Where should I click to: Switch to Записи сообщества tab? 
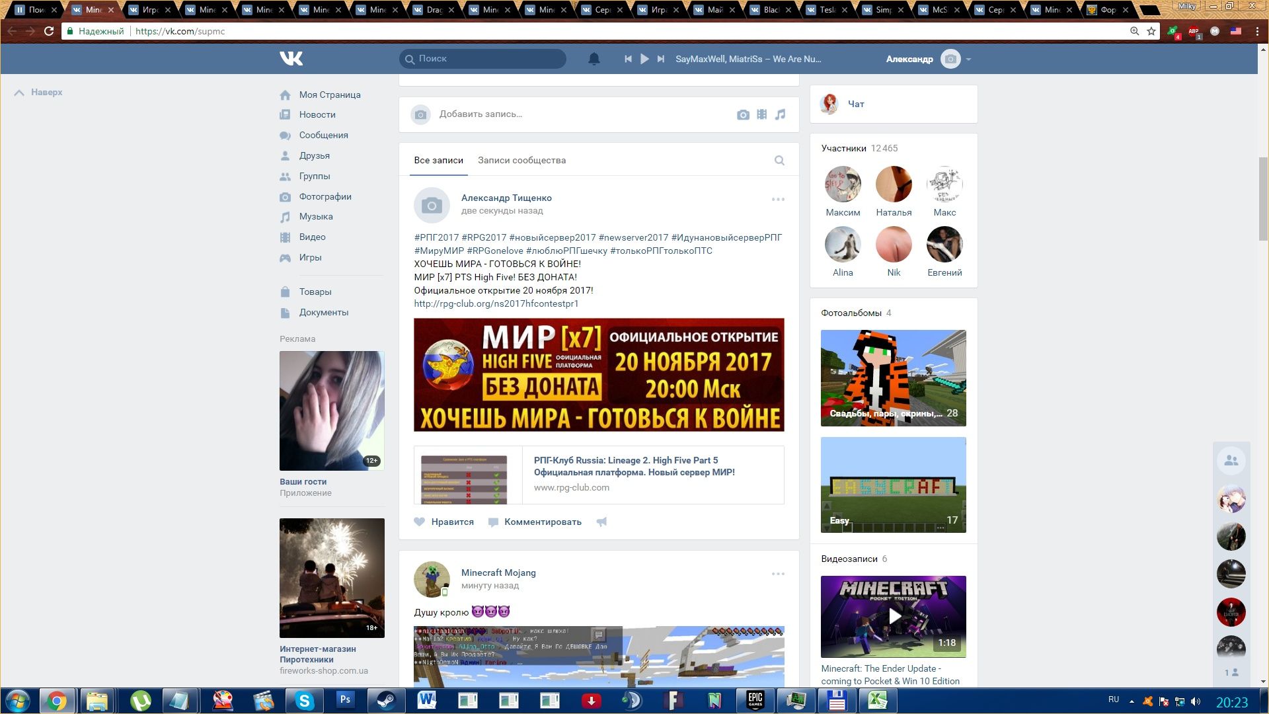(x=521, y=161)
